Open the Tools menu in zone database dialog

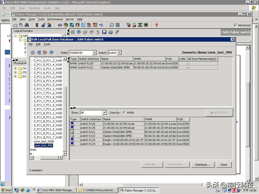tap(47, 44)
